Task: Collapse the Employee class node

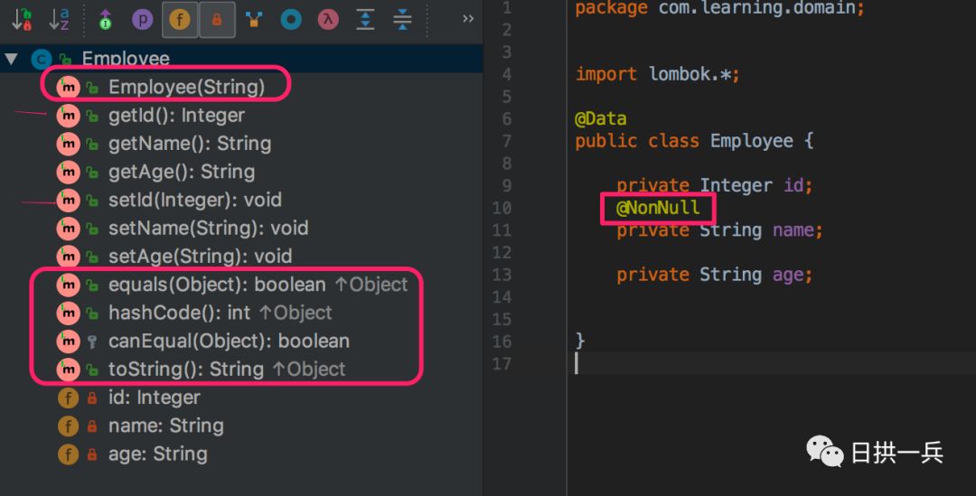Action: pyautogui.click(x=11, y=59)
